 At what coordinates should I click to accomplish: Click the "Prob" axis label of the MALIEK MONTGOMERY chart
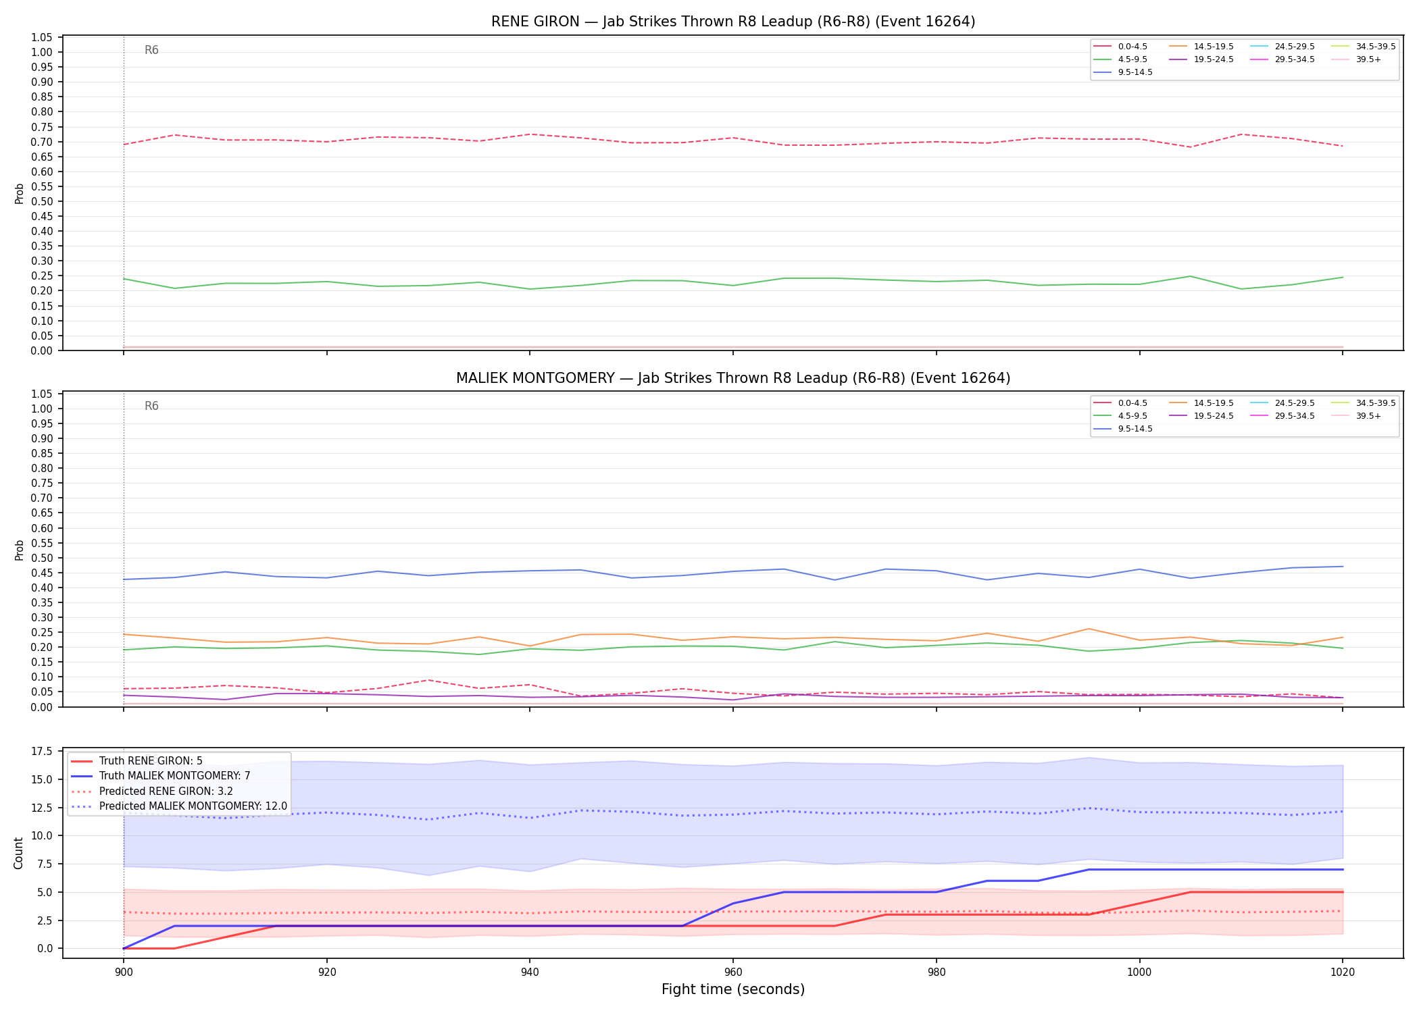[19, 550]
